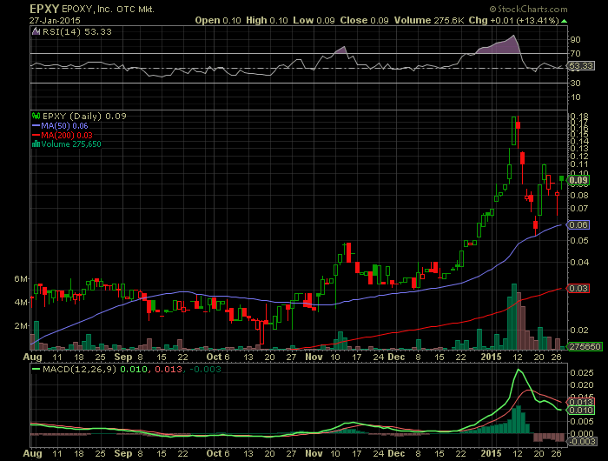This screenshot has width=608, height=461.
Task: Click the 0.09 current price tag
Action: pos(578,180)
